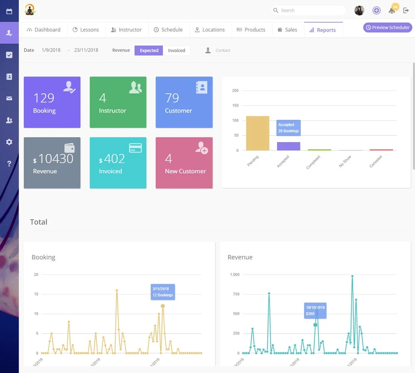Image resolution: width=415 pixels, height=373 pixels.
Task: Open the contacts book sidebar icon
Action: pos(9,77)
